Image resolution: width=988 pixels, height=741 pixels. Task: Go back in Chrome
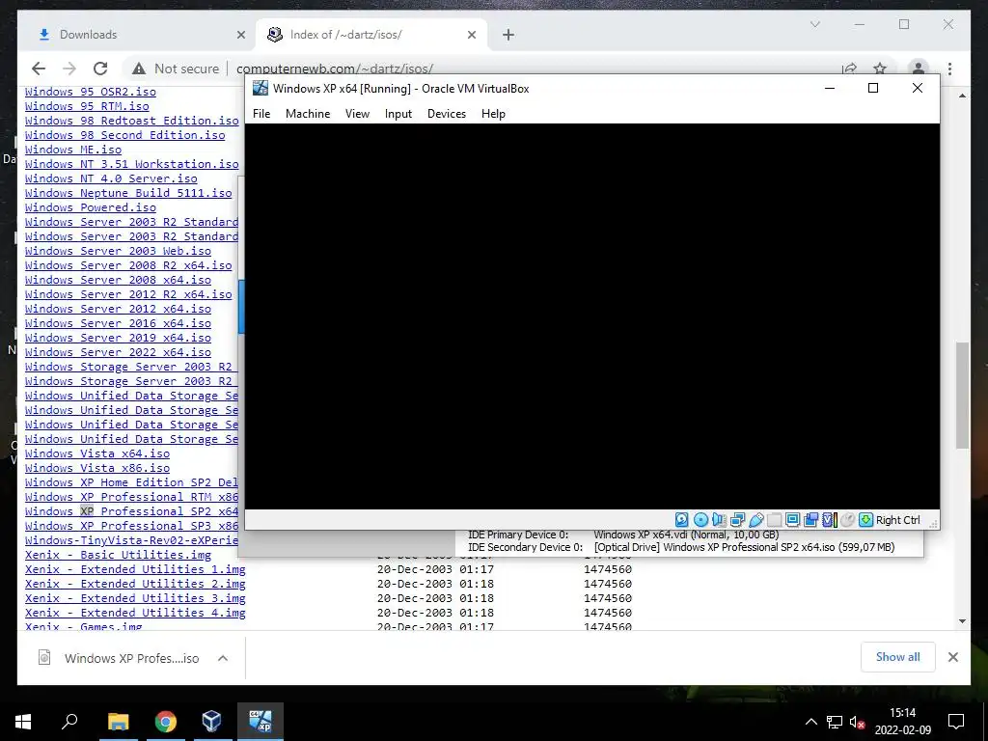39,69
